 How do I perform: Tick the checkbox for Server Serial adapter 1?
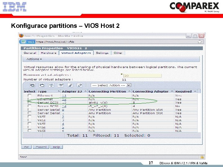click(x=30, y=113)
